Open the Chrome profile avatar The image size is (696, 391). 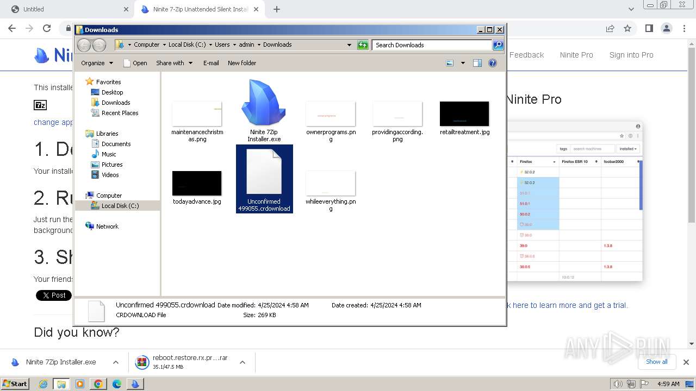click(x=667, y=28)
